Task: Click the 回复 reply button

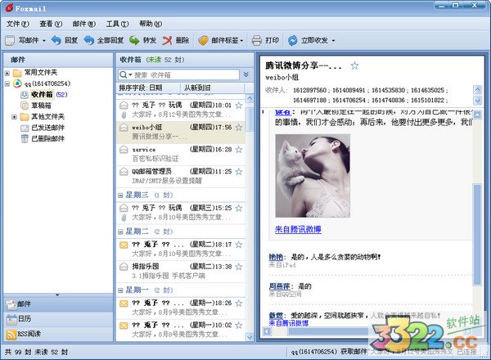Action: coord(65,40)
